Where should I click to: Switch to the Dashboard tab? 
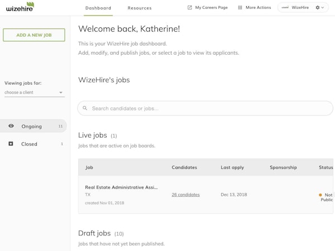pyautogui.click(x=98, y=8)
